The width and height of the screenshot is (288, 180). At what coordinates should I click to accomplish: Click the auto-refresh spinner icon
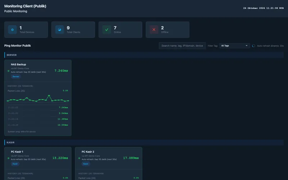coord(253,46)
